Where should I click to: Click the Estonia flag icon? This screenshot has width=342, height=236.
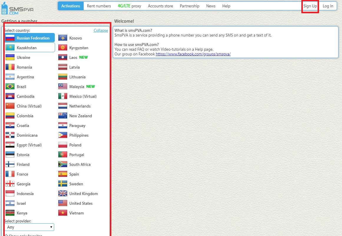(10, 155)
